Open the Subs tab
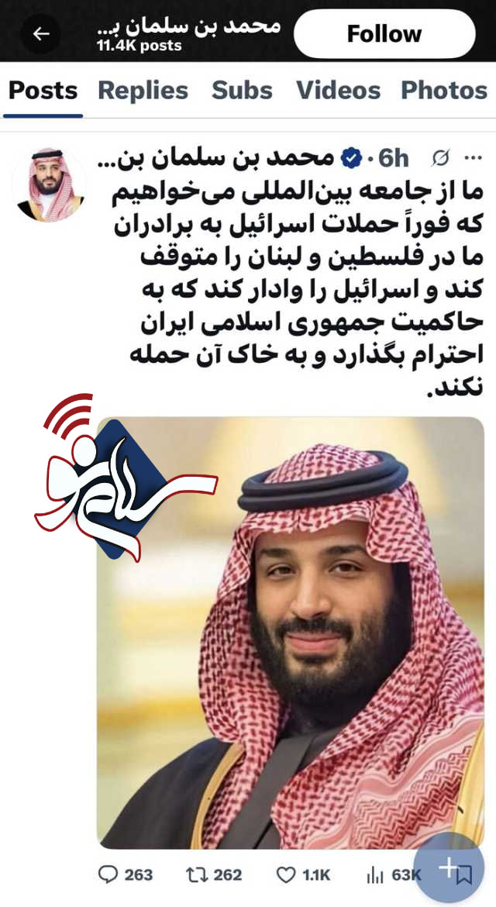Viewport: 496px width, 907px height. click(242, 91)
